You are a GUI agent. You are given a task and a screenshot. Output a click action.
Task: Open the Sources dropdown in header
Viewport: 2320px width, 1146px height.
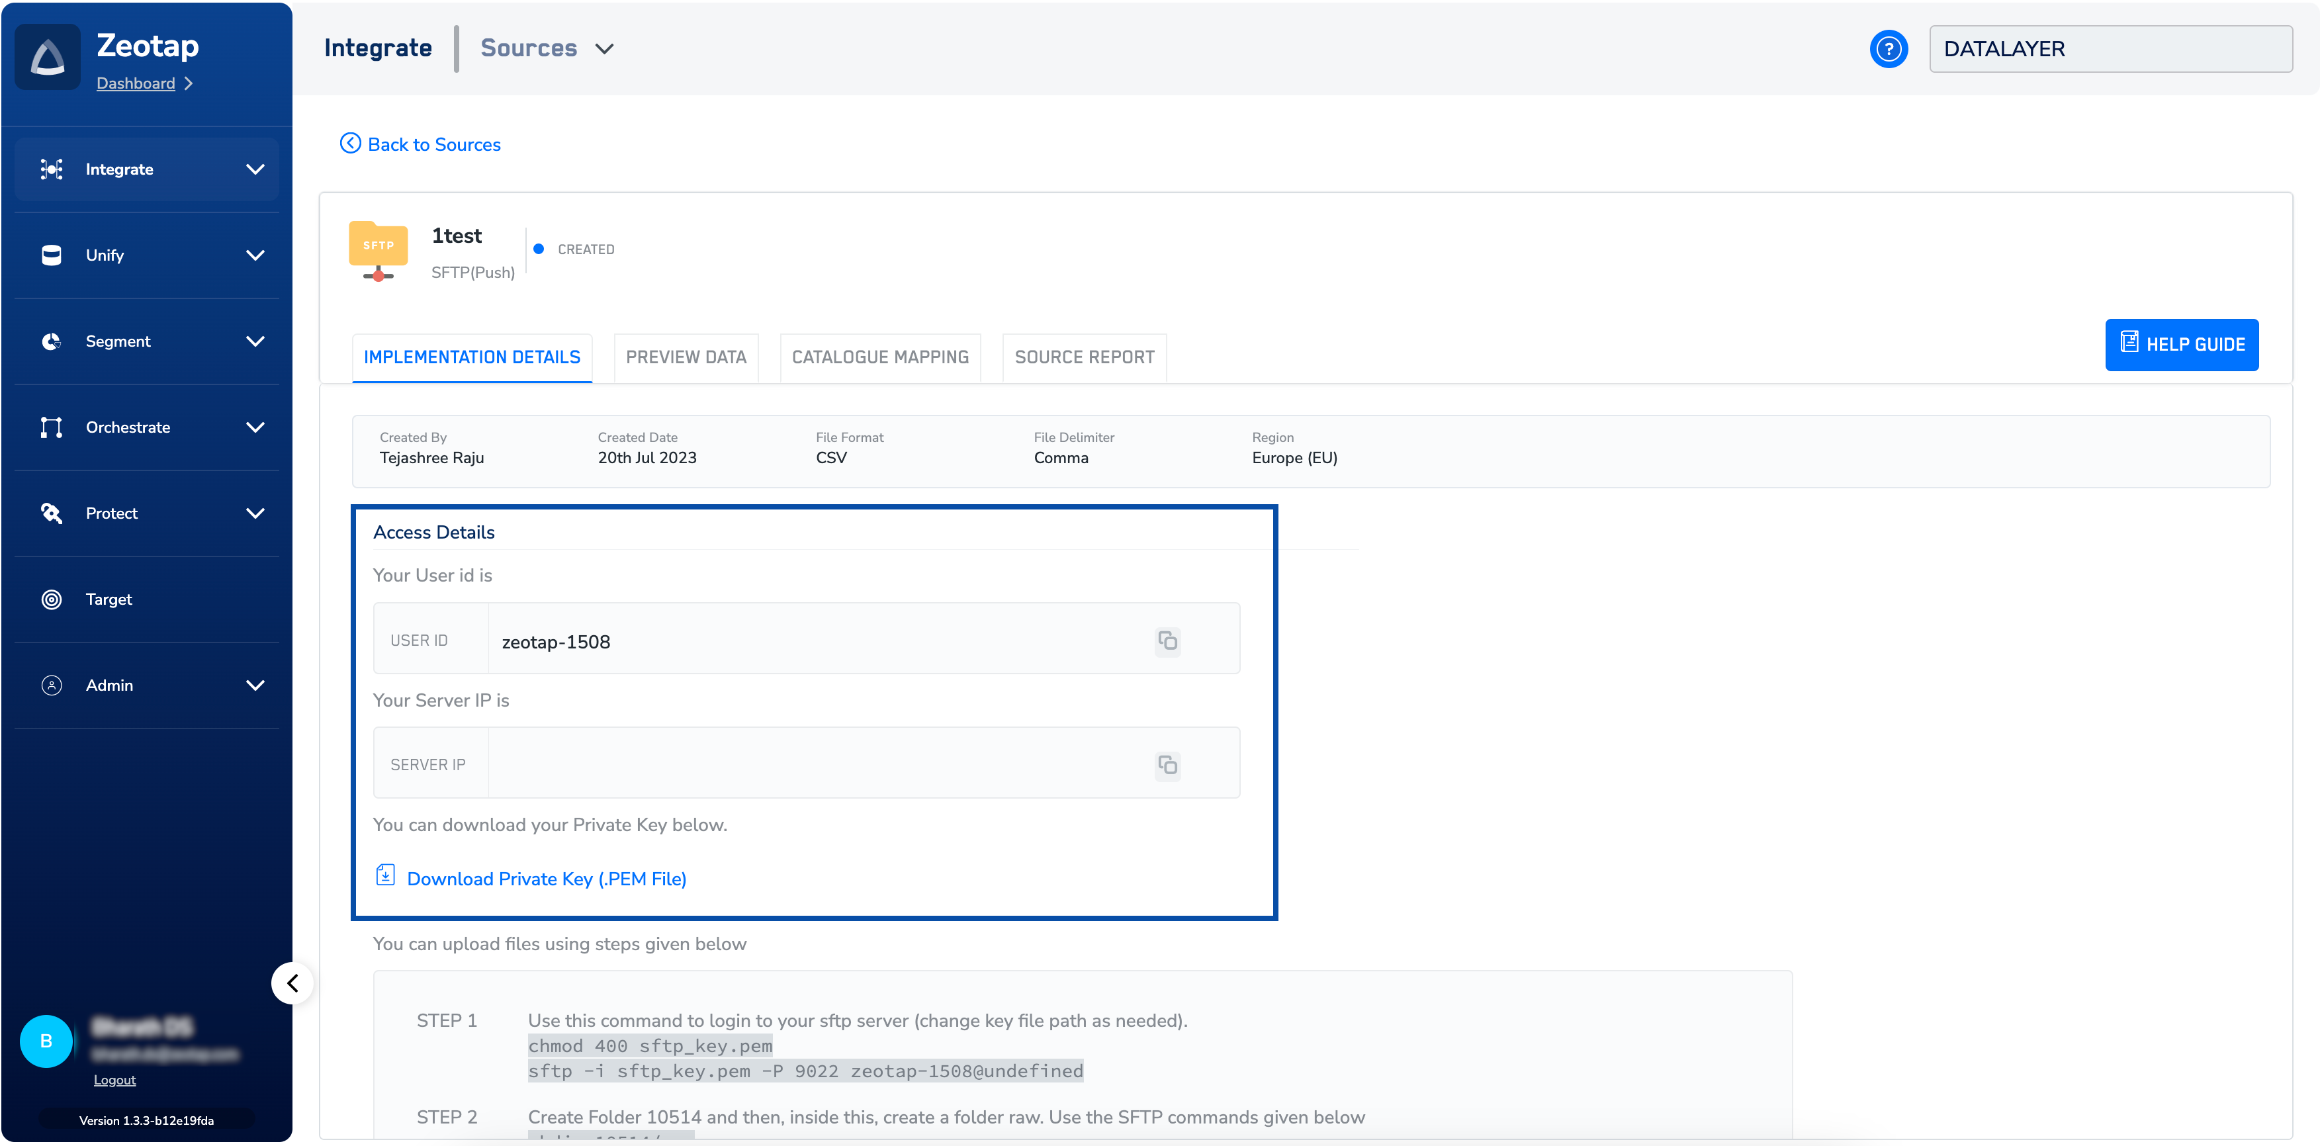tap(547, 48)
